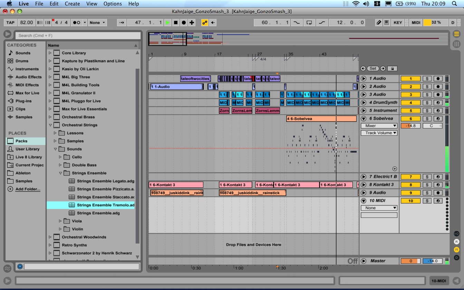Screen dimensions: 464x290
Task: Click the Stop button in transport
Action: pos(176,22)
